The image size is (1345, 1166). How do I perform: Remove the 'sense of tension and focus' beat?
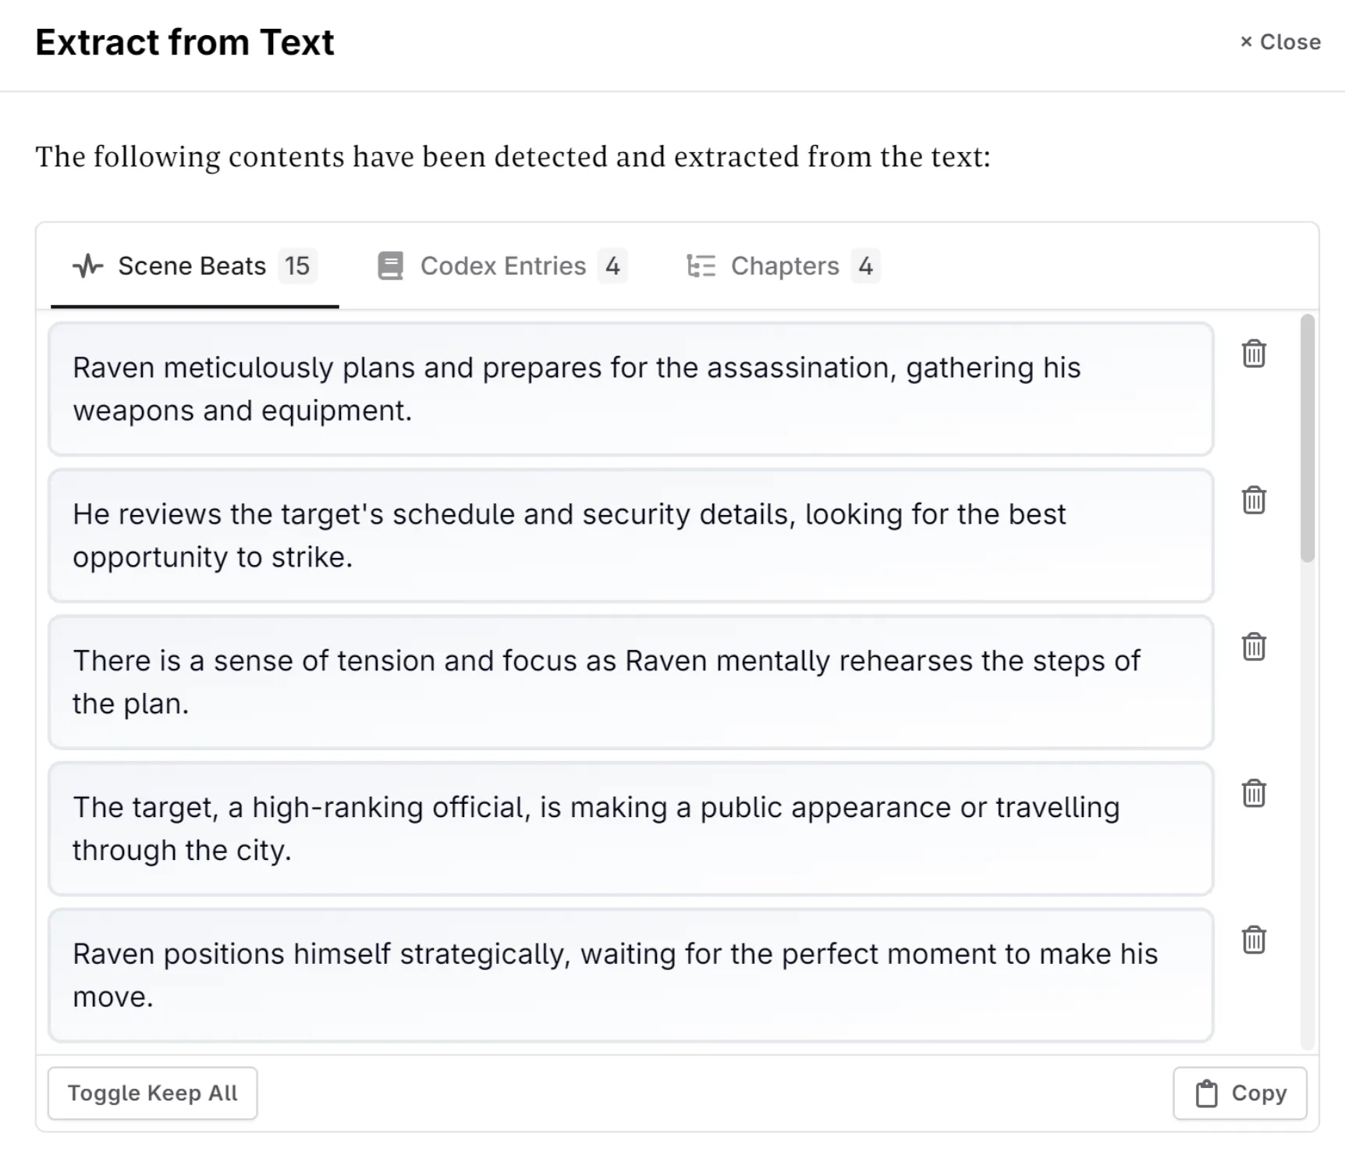tap(1254, 646)
